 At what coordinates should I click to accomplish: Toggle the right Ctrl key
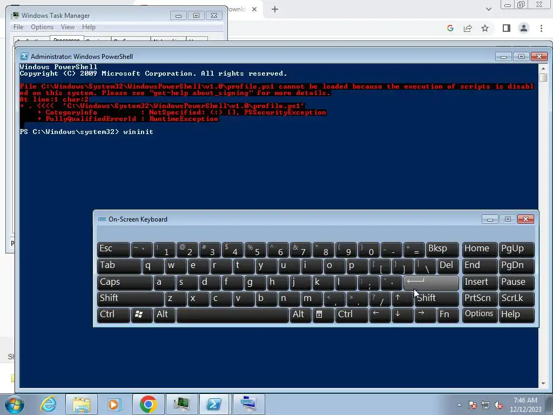point(351,315)
